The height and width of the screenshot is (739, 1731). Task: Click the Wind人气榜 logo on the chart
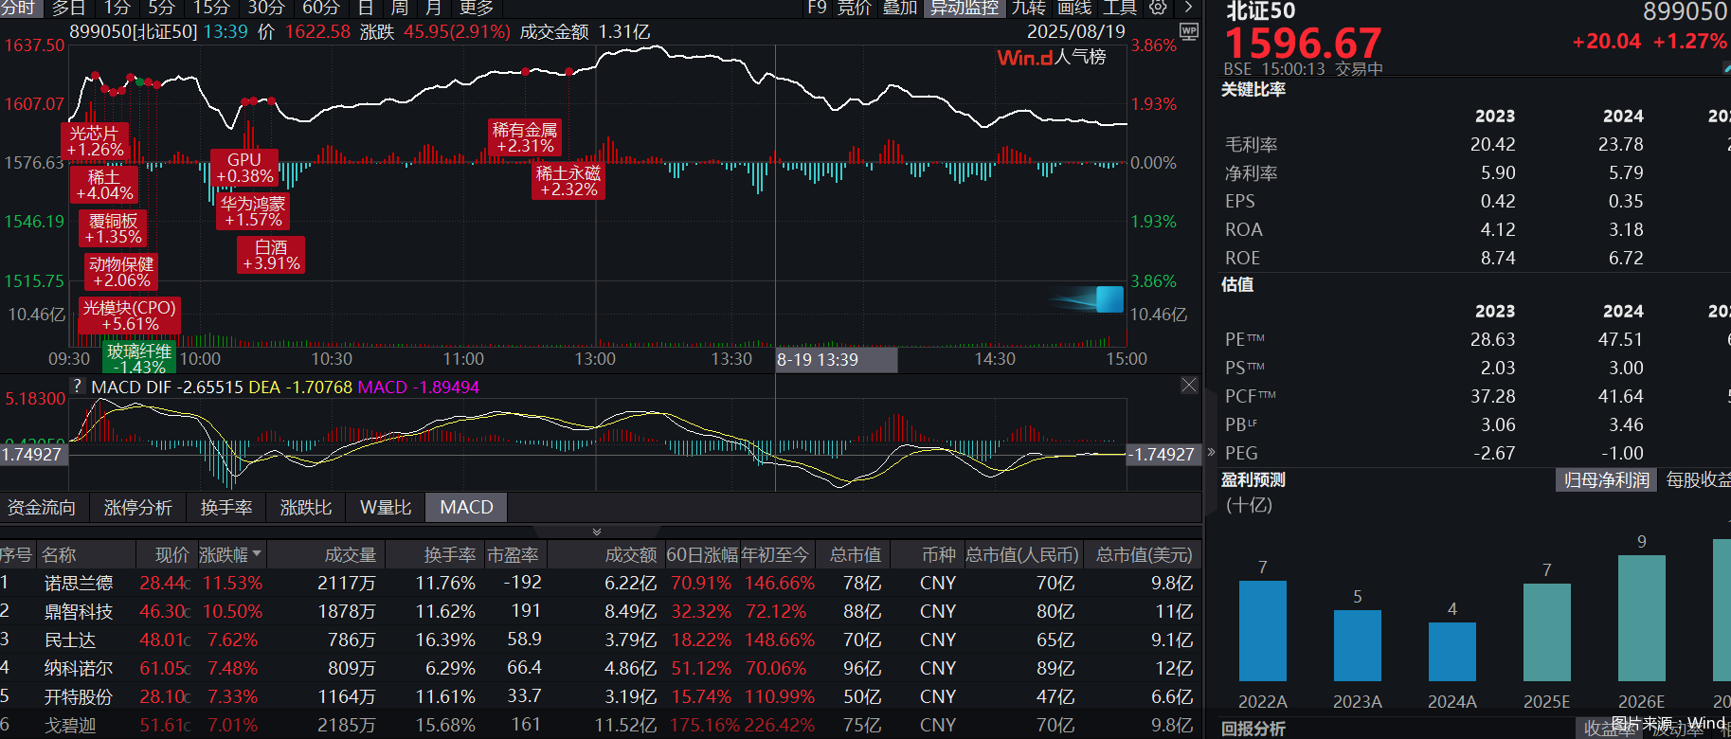pos(1051,58)
